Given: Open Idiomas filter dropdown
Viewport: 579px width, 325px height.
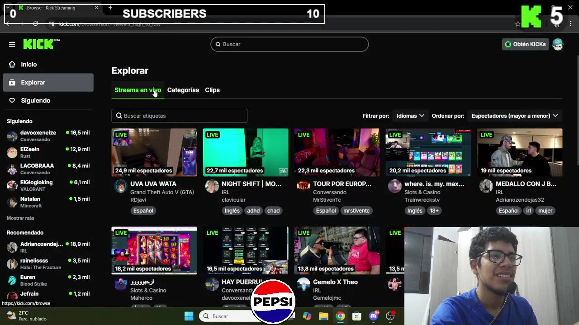Looking at the screenshot, I should click(410, 116).
